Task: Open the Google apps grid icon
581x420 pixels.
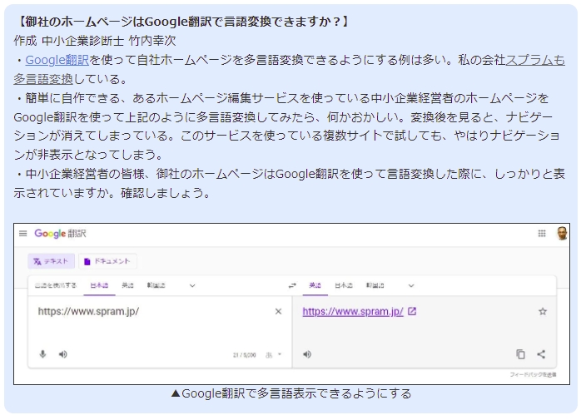Action: click(x=542, y=234)
